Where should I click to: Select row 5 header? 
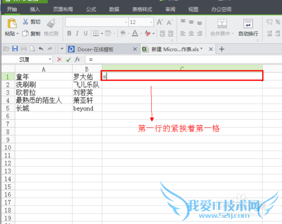[x=8, y=108]
